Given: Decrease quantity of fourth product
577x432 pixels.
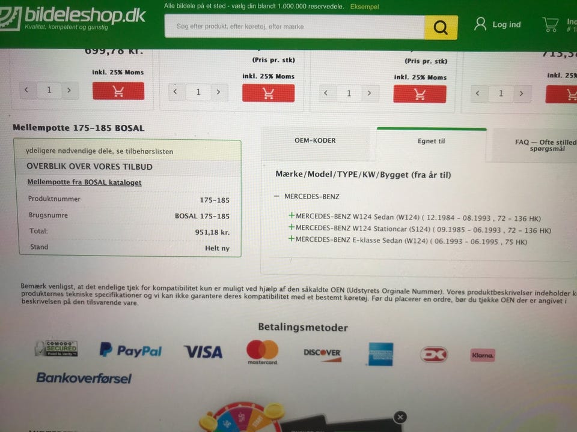Looking at the screenshot, I should click(478, 94).
